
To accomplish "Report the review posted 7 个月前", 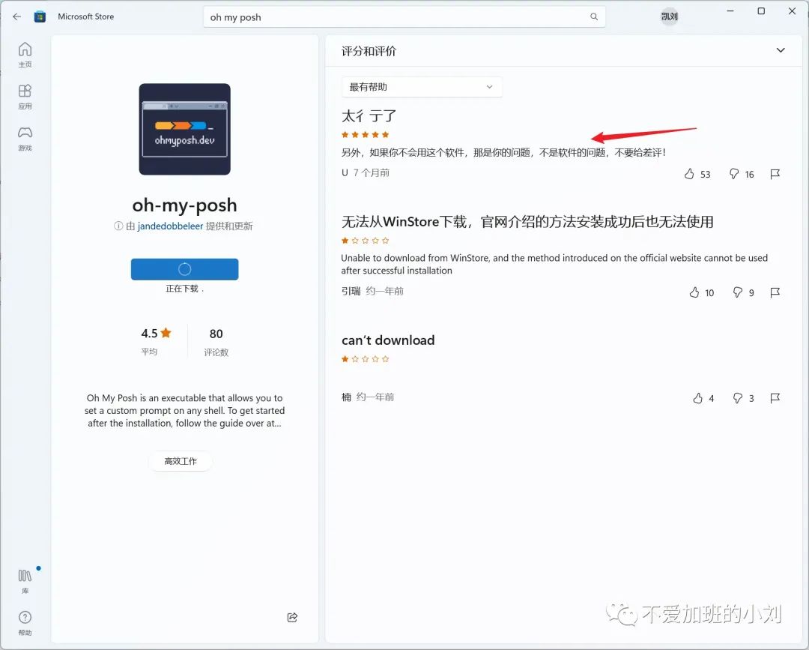I will pos(775,174).
